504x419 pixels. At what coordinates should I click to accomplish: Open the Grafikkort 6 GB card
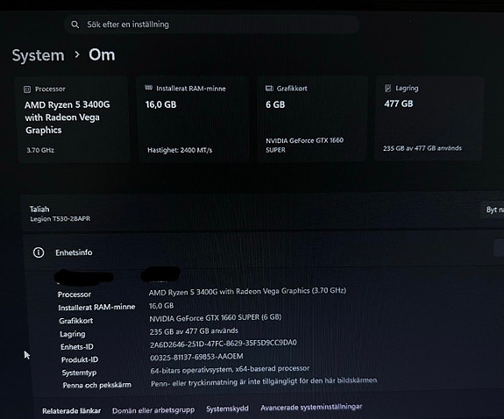tap(313, 118)
